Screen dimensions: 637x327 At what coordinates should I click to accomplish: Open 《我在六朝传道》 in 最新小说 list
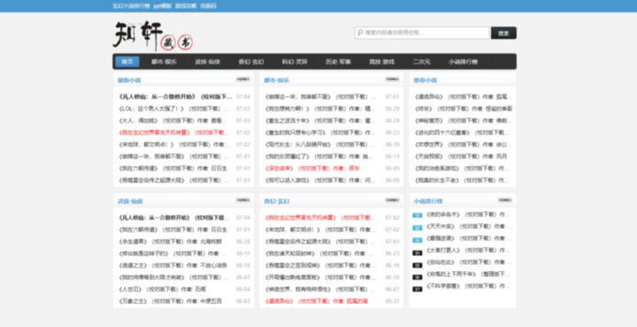tap(173, 169)
